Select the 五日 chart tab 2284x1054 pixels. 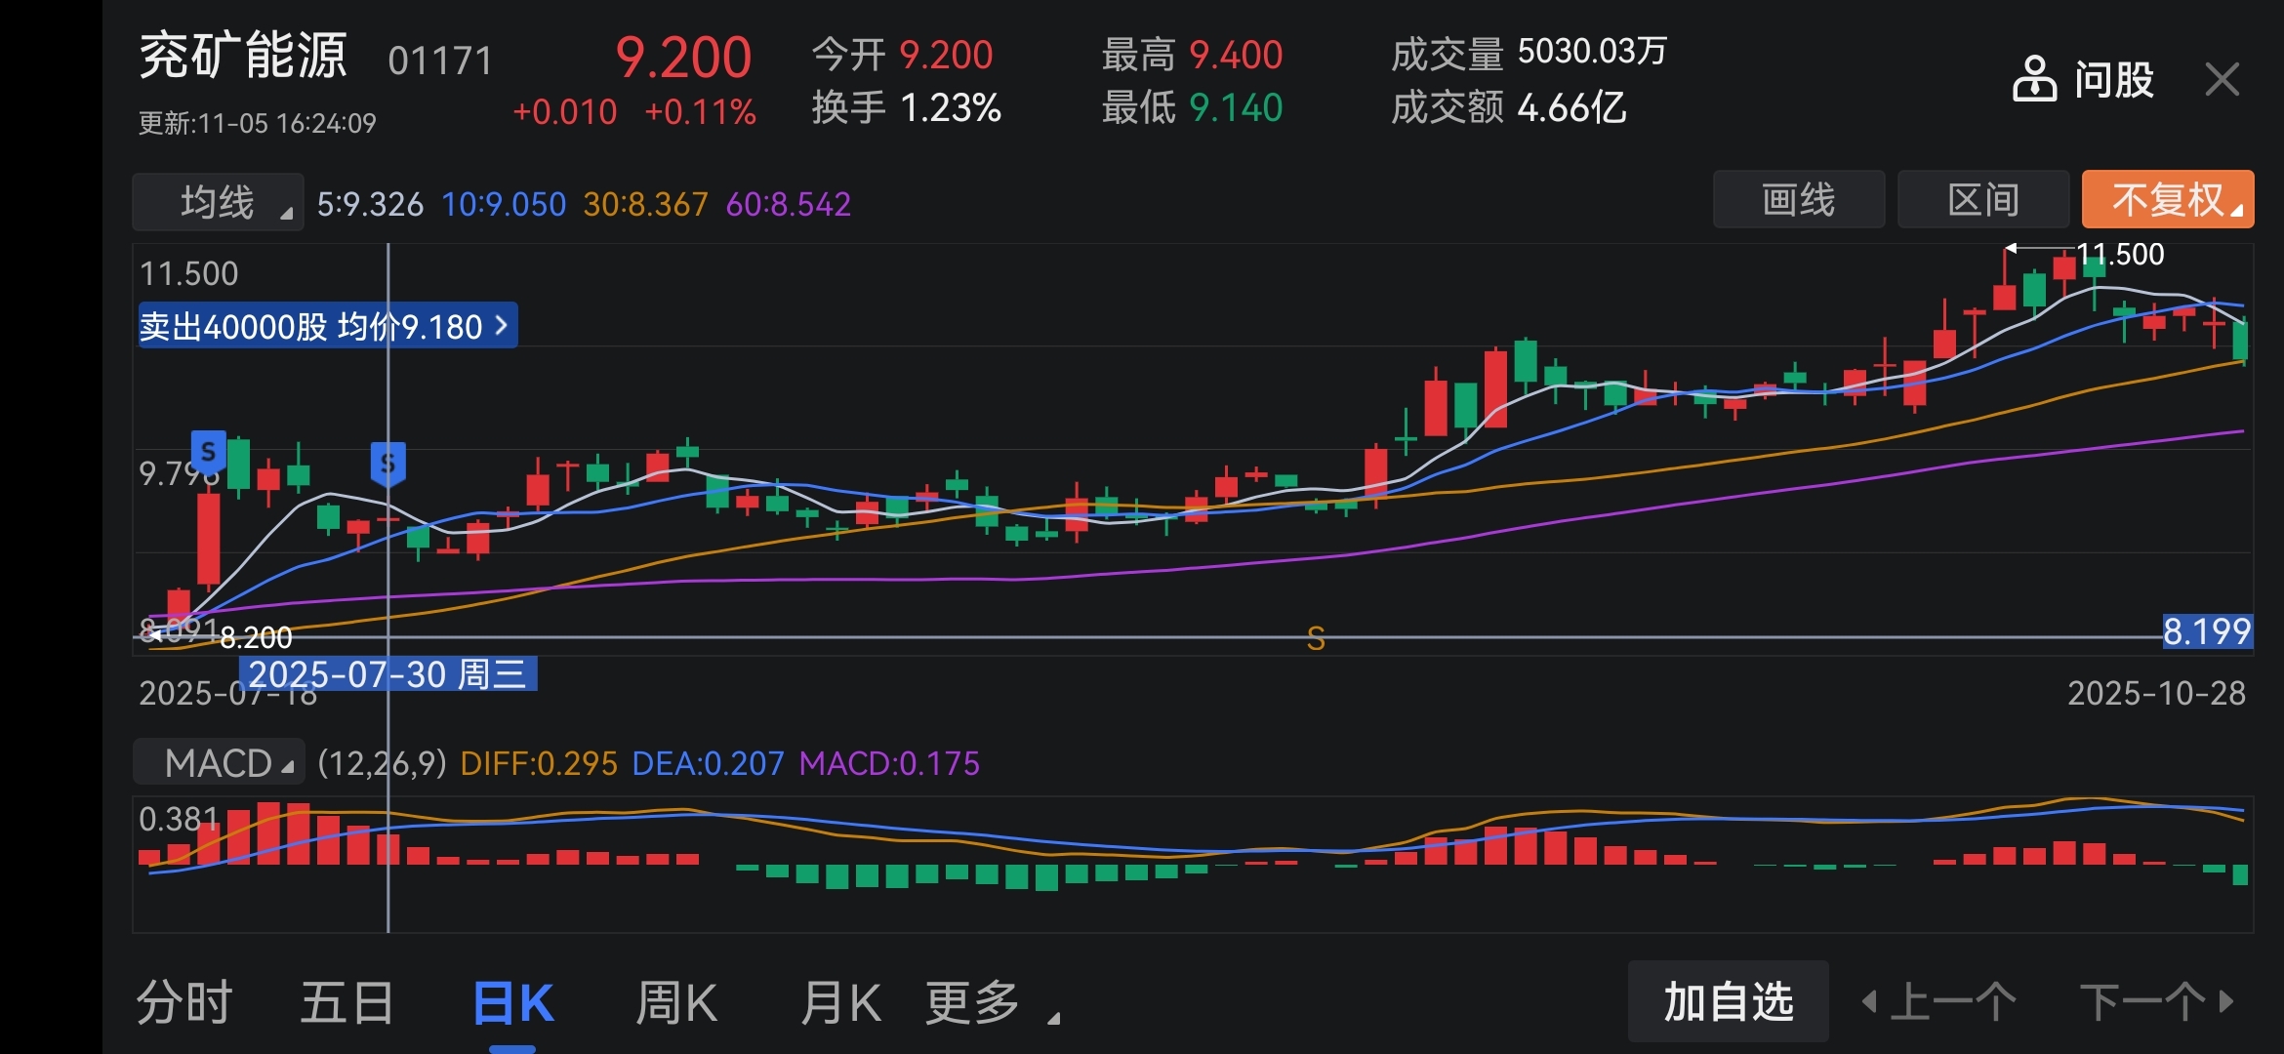pyautogui.click(x=347, y=1003)
